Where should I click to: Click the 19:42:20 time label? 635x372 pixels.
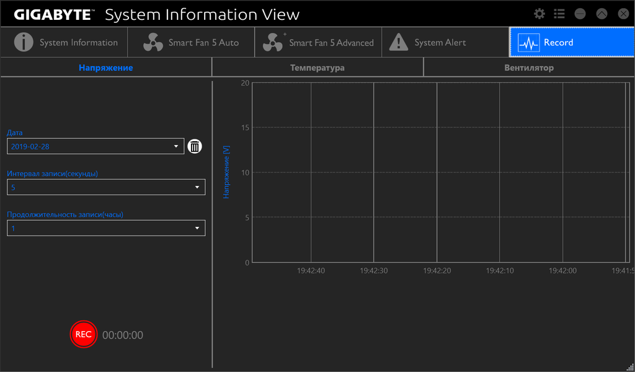[x=437, y=271]
